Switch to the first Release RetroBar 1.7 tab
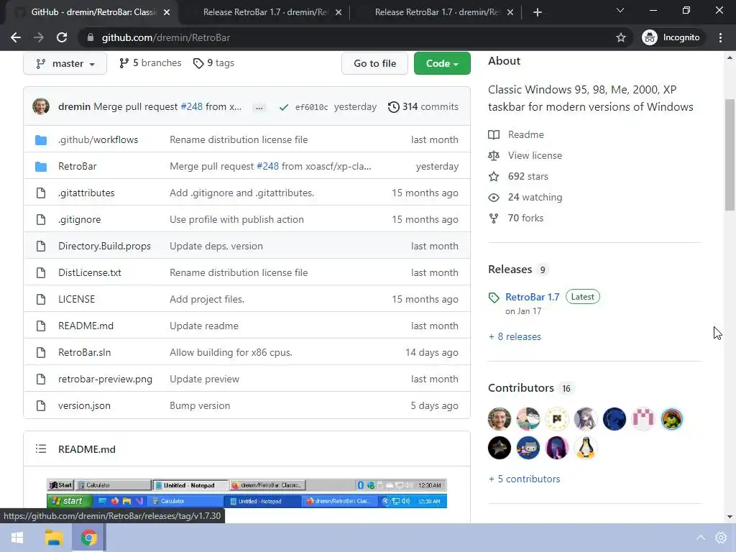This screenshot has height=552, width=736. 264,12
